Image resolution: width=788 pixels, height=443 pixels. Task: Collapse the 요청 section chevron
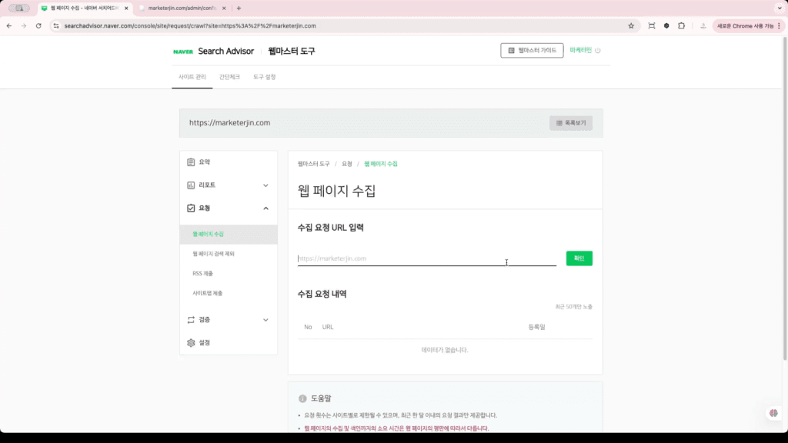click(x=266, y=208)
